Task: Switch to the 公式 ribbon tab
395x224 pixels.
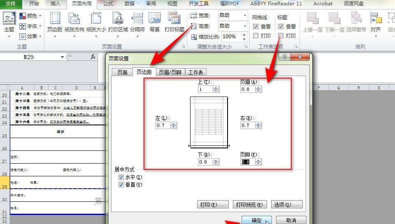Action: click(108, 4)
